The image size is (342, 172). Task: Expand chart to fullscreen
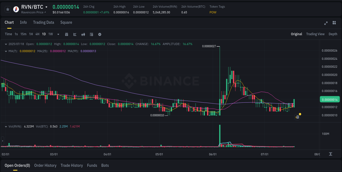326,23
